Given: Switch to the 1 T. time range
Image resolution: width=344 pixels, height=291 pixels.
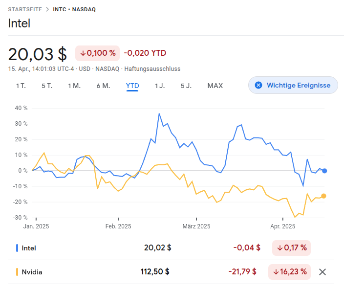Looking at the screenshot, I should (x=21, y=86).
